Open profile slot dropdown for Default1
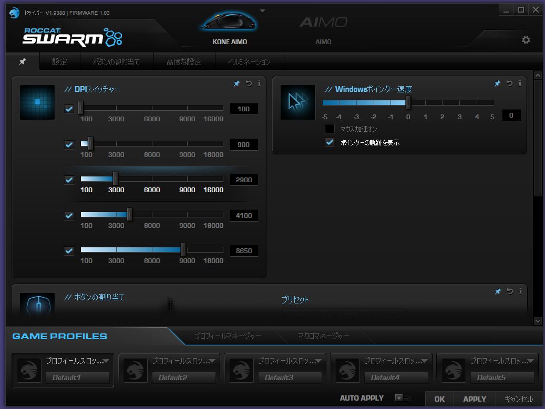 (x=106, y=361)
